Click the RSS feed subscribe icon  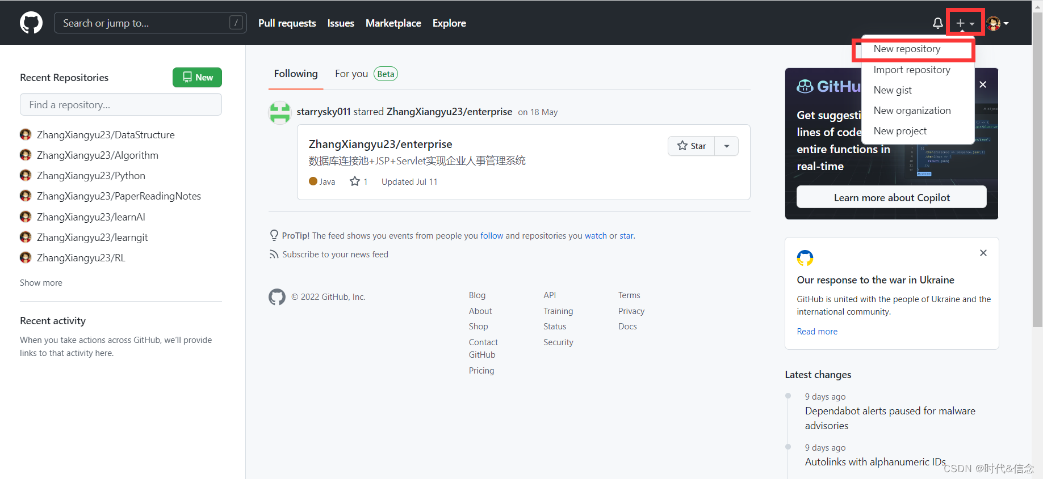(274, 255)
